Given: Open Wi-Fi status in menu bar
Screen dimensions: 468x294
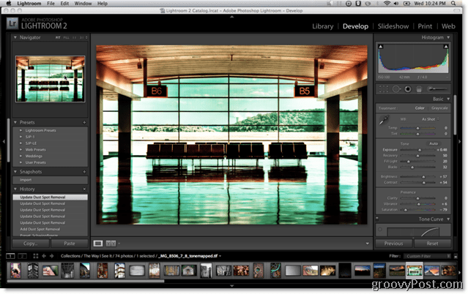Looking at the screenshot, I should 387,3.
